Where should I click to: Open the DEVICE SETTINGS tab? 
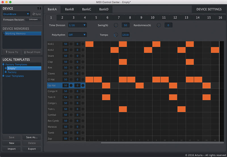209,9
